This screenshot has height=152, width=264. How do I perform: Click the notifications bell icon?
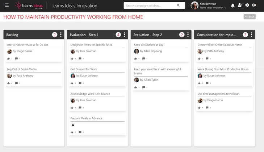point(233,5)
